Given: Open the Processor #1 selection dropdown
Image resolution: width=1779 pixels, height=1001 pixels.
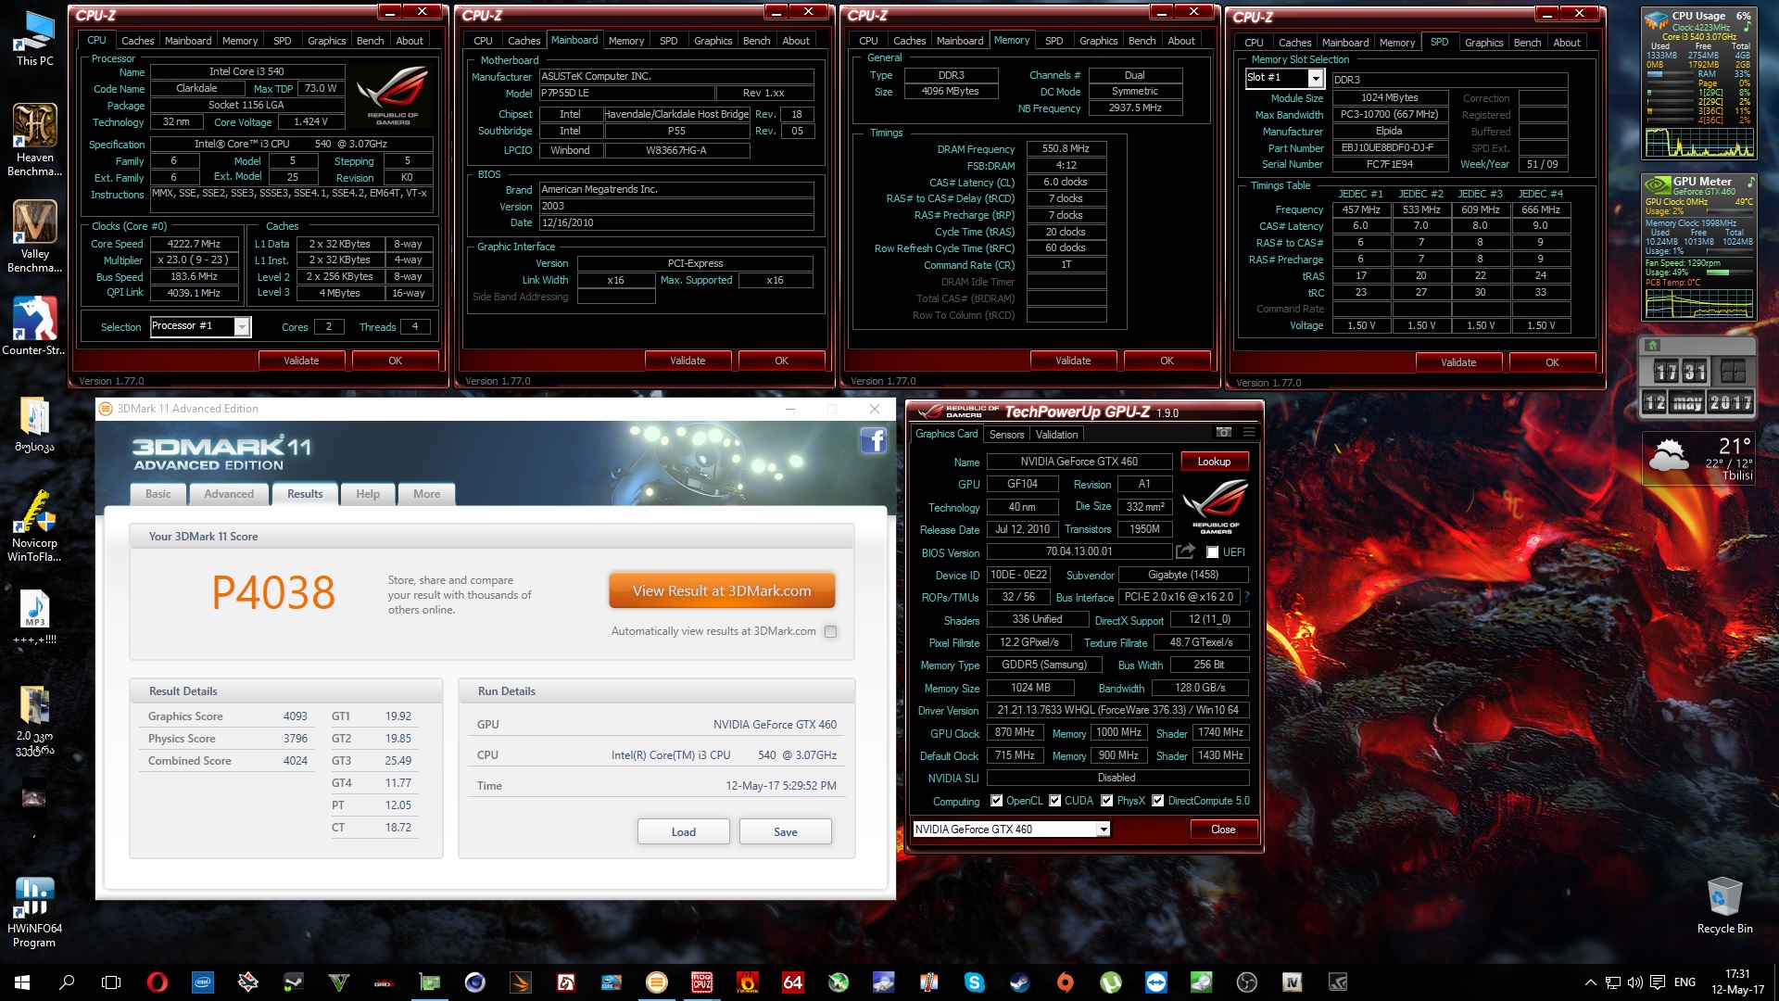Looking at the screenshot, I should [242, 327].
